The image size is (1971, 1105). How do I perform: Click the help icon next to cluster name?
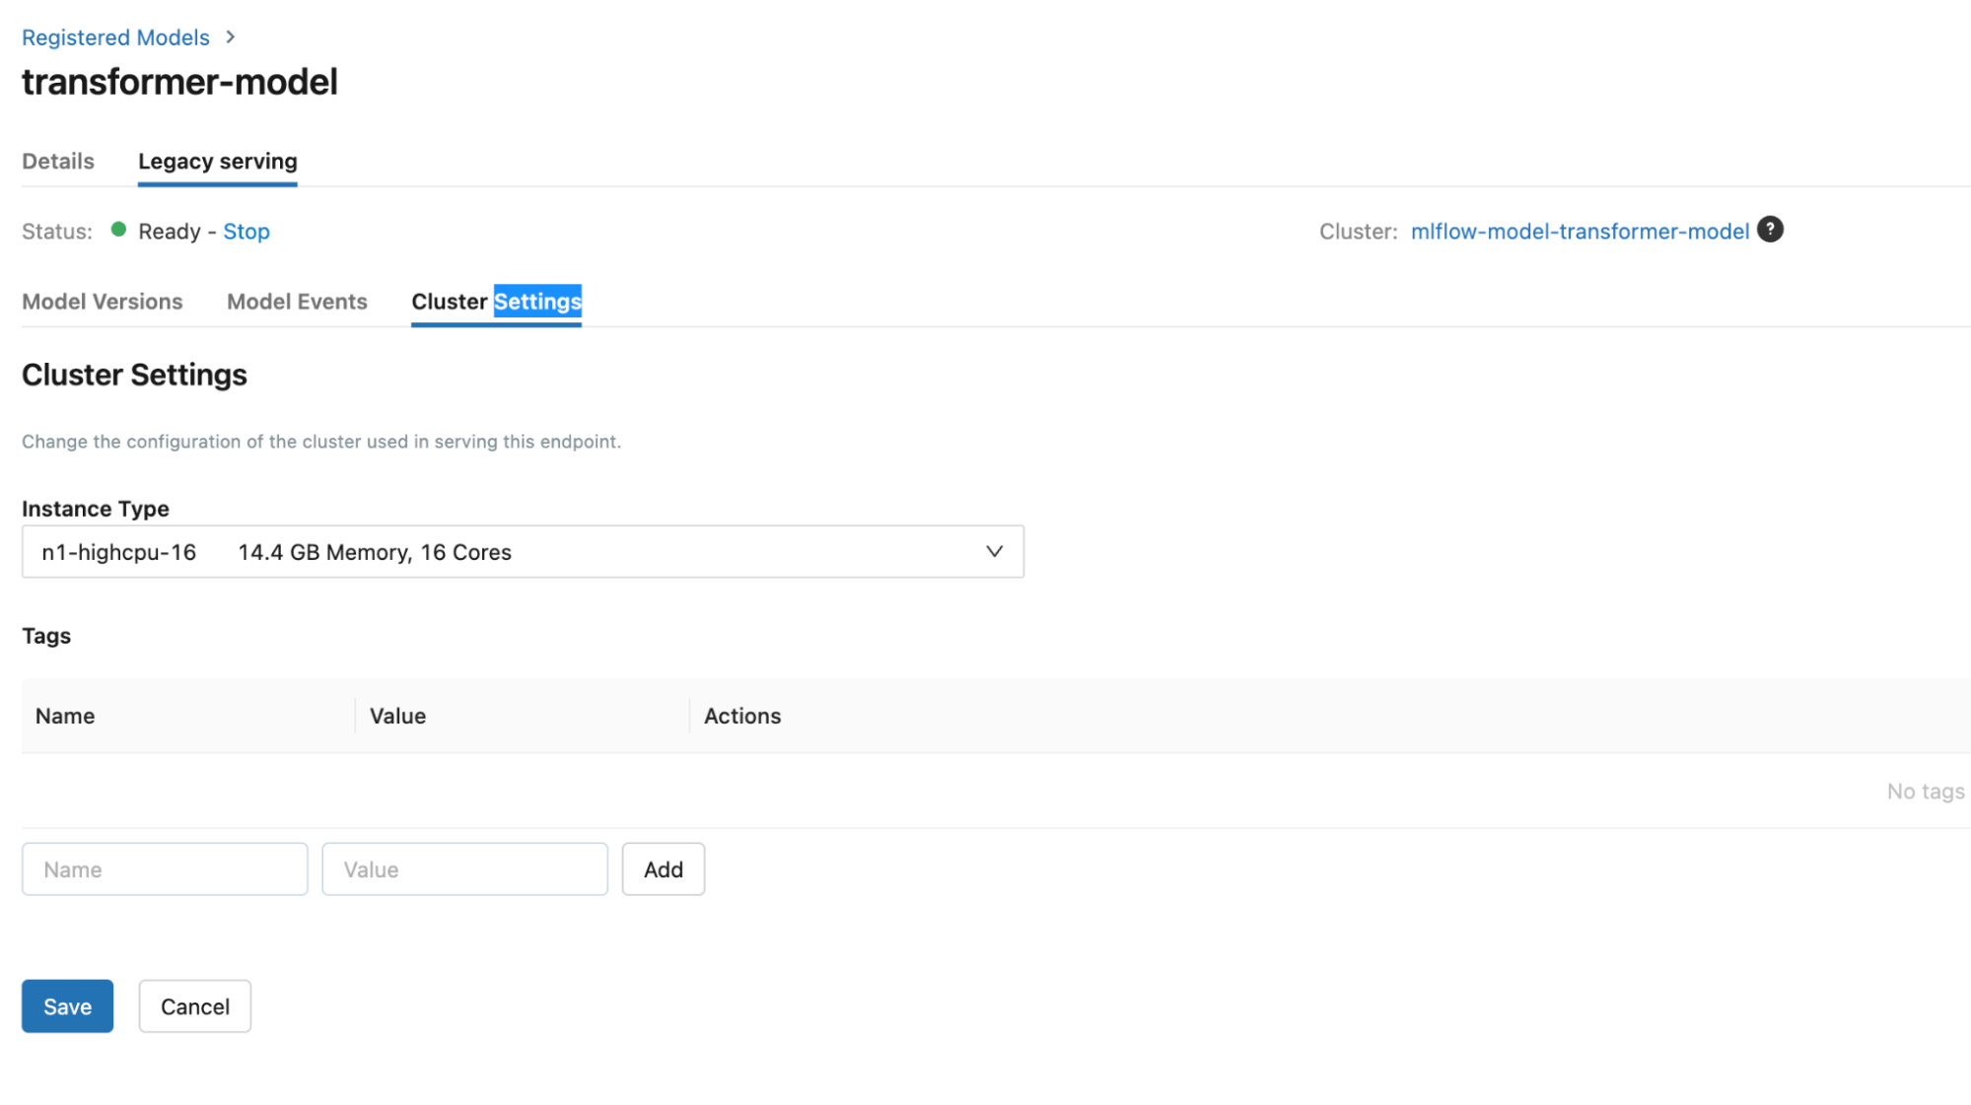[x=1771, y=229]
